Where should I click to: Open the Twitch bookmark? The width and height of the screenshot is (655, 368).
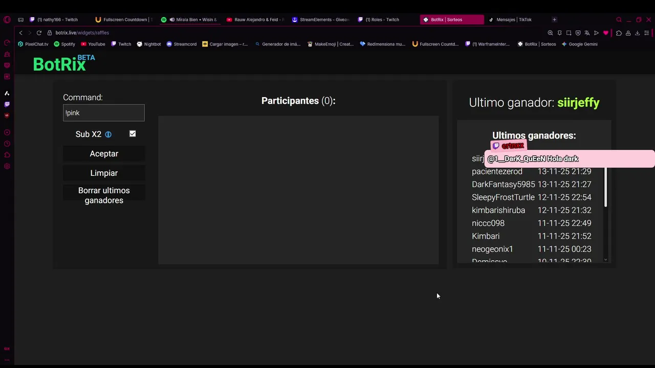tap(121, 44)
